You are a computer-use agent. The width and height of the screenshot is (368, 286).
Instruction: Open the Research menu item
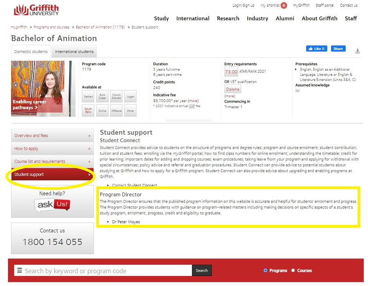(228, 18)
